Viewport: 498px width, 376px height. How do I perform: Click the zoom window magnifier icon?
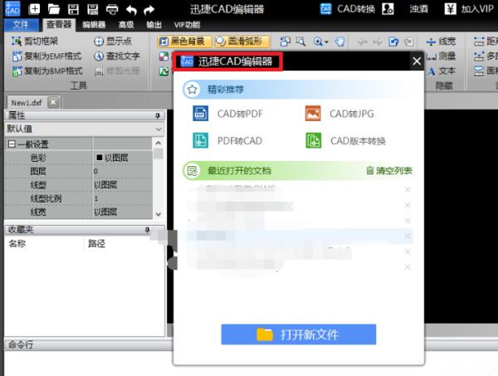(300, 42)
